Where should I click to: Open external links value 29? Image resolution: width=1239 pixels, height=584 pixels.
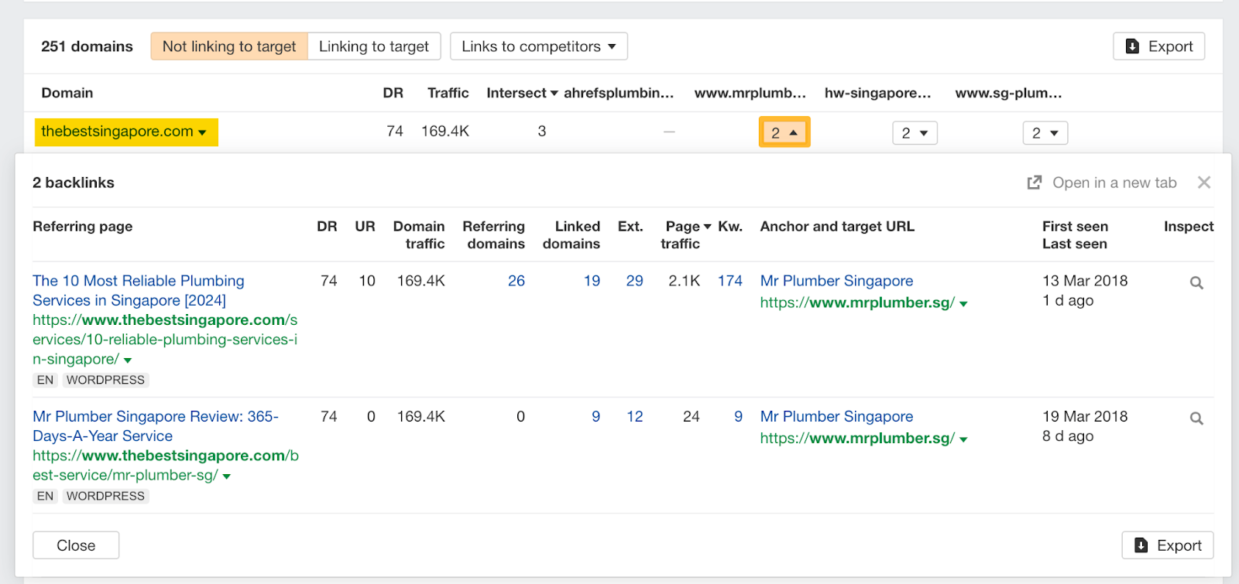[634, 281]
